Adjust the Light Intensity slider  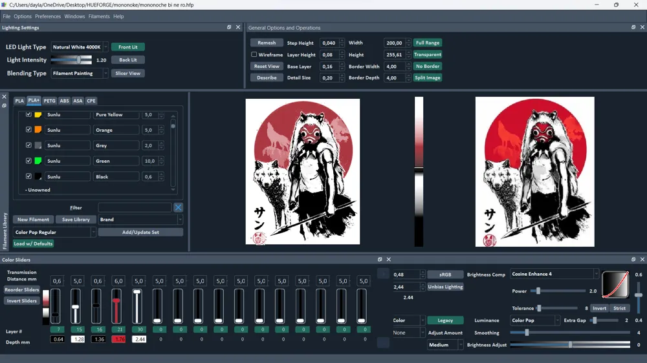point(71,59)
